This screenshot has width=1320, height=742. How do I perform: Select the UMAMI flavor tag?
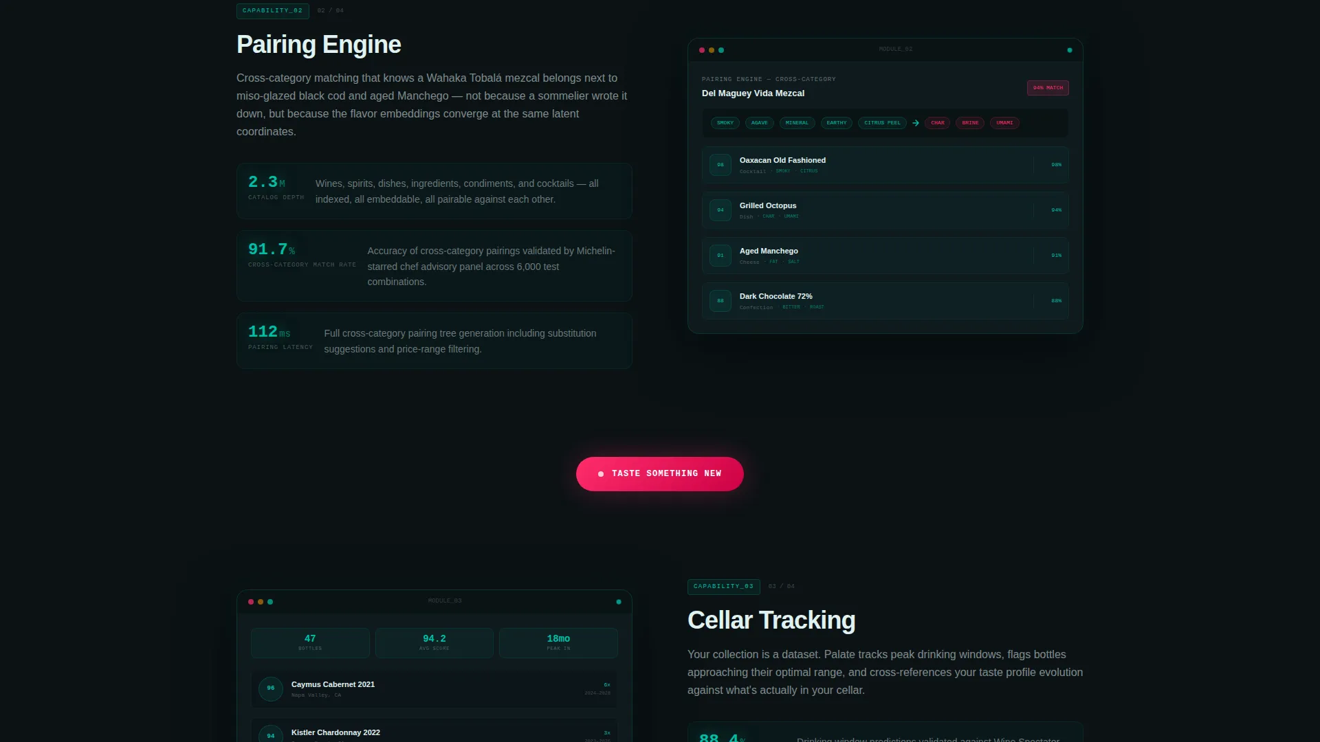click(1004, 123)
